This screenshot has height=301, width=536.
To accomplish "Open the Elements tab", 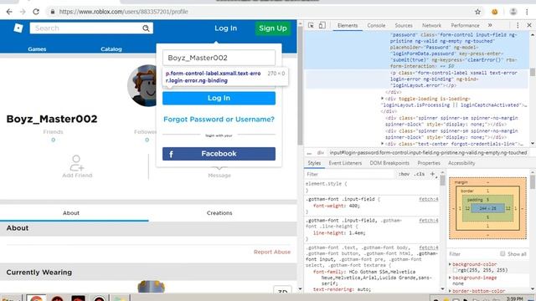I will pos(348,25).
